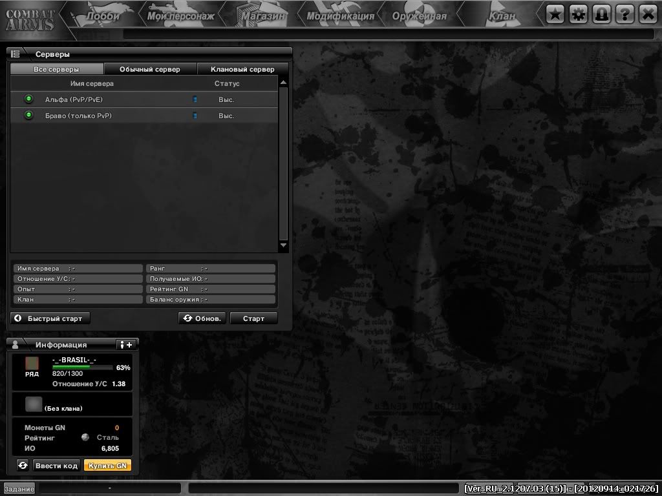Switch to Обычный сервер tab
Screen dimensions: 662x496
tap(150, 68)
